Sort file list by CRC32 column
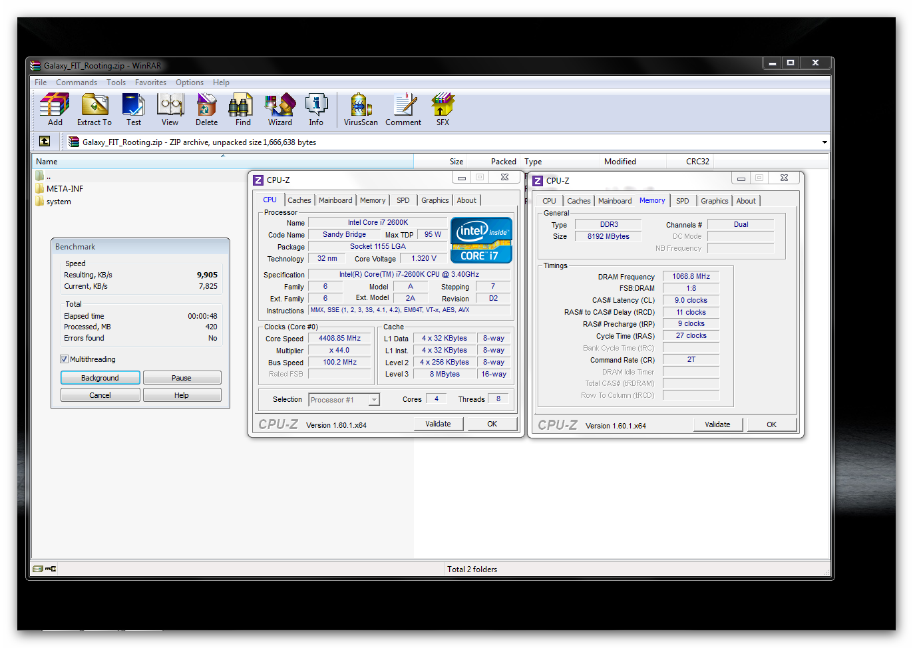 690,162
